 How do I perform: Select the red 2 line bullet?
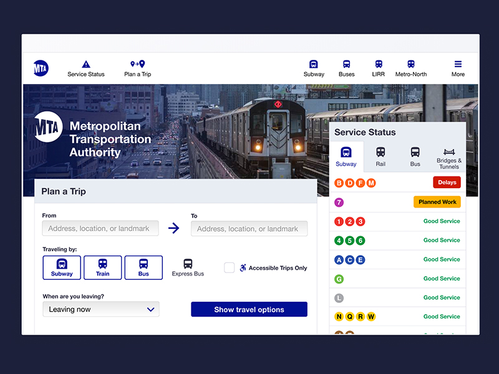pos(350,221)
